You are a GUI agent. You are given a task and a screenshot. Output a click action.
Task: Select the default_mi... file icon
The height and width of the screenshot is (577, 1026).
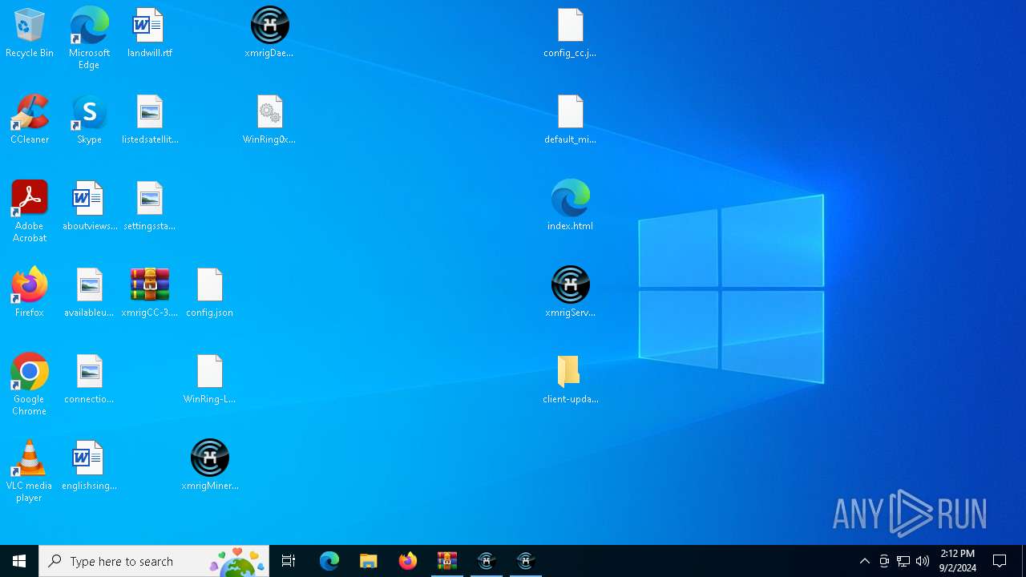pos(570,120)
